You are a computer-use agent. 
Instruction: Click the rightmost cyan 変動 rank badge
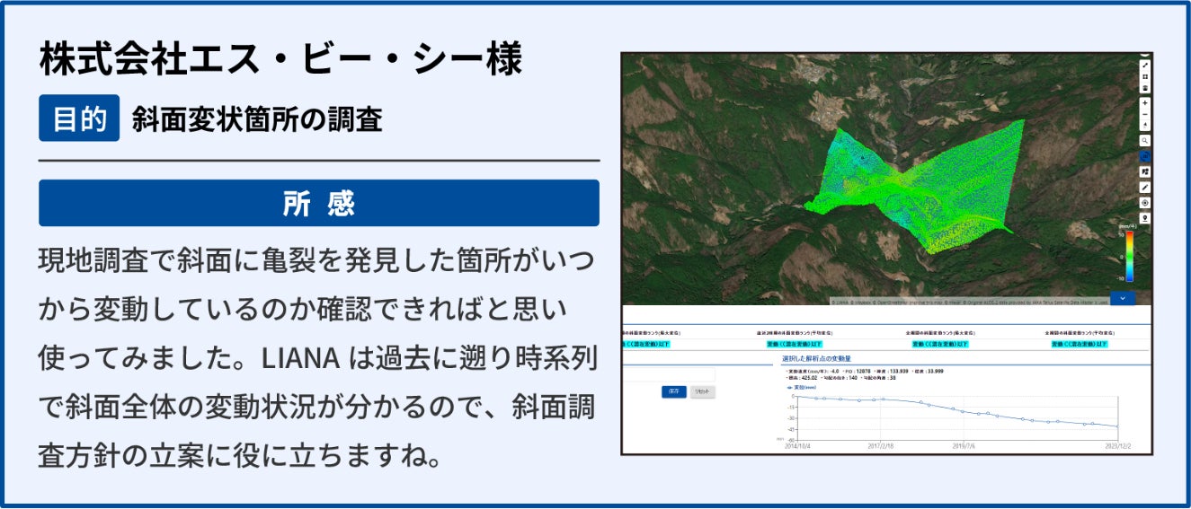[x=1080, y=344]
